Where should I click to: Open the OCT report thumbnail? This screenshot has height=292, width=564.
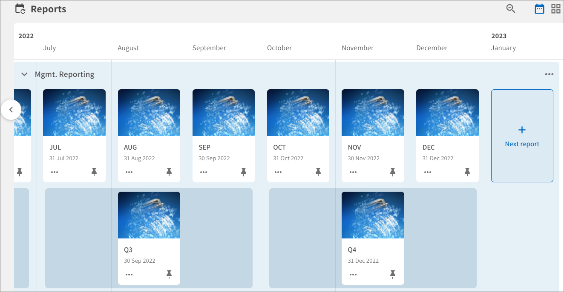point(298,113)
